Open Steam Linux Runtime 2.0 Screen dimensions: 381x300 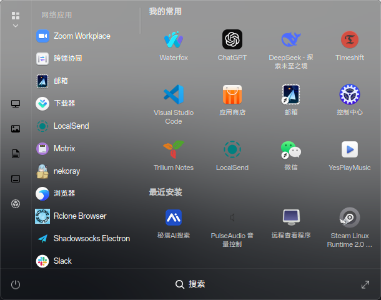pos(349,227)
